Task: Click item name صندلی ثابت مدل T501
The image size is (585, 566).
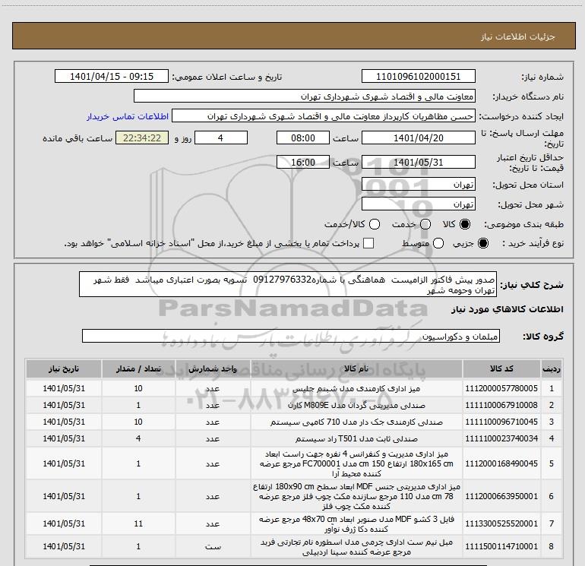Action: 356,438
